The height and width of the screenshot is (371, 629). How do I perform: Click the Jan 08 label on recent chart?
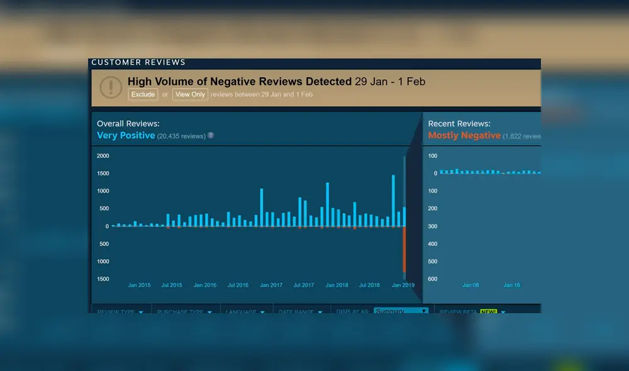click(470, 285)
